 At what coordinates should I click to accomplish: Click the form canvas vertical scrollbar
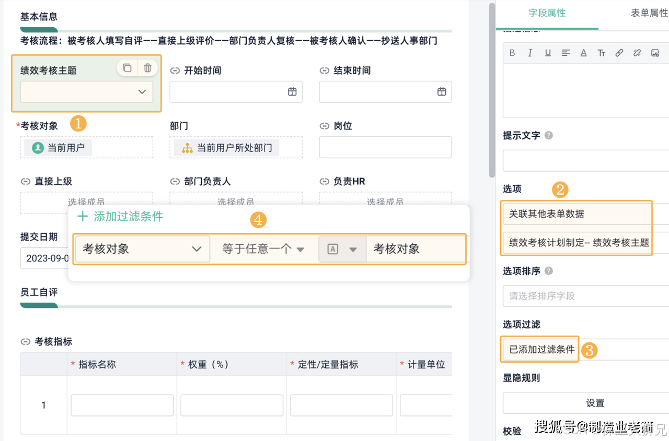[492, 90]
